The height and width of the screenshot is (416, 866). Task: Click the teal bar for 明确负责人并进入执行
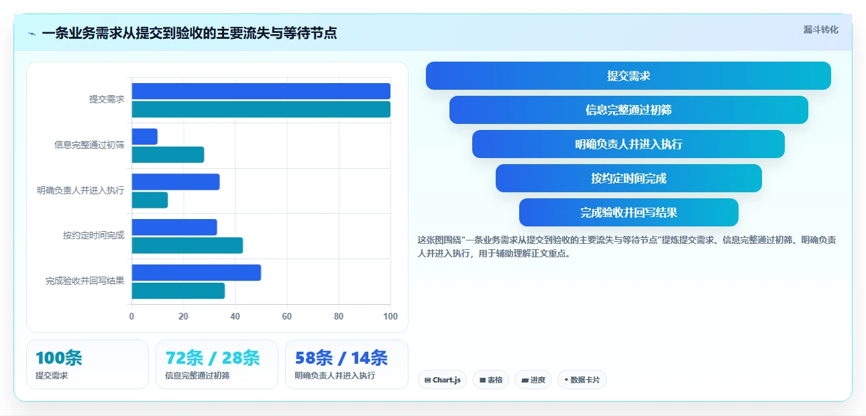(150, 200)
